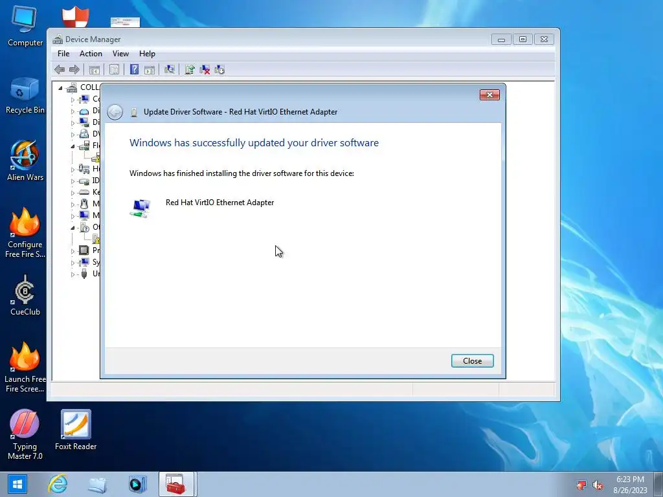Open the media player icon on the taskbar

[137, 484]
